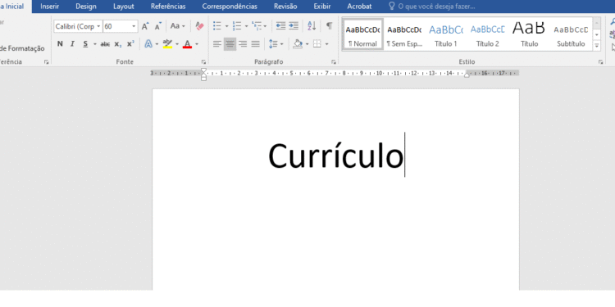
Task: Switch to the Layout tab
Action: 124,7
